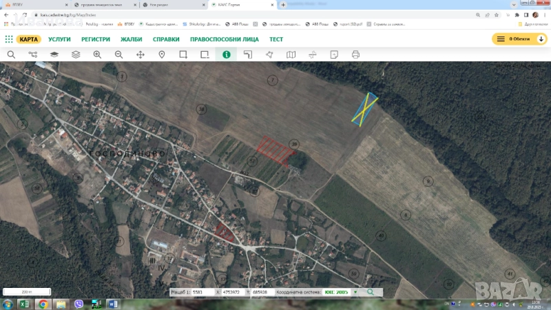Screen dimensions: 551x310
Task: Toggle the green info identify tool
Action: pos(227,54)
